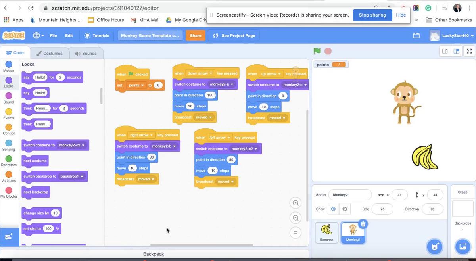Open the down arrow key dropdown

(200, 73)
